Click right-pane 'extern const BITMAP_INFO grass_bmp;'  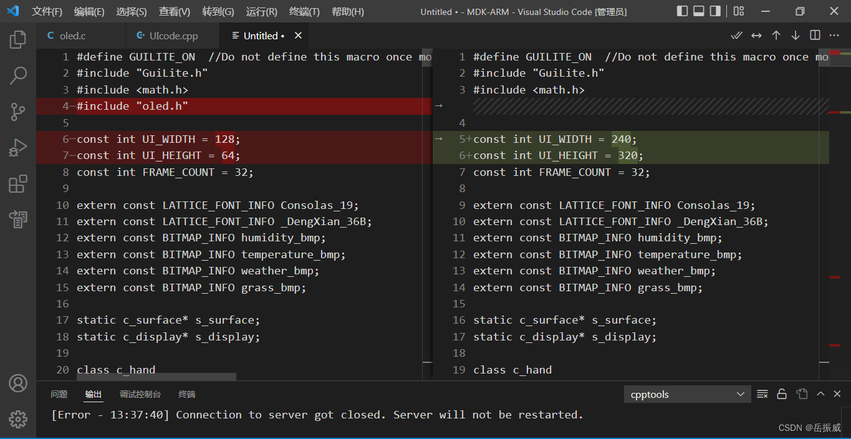[588, 287]
